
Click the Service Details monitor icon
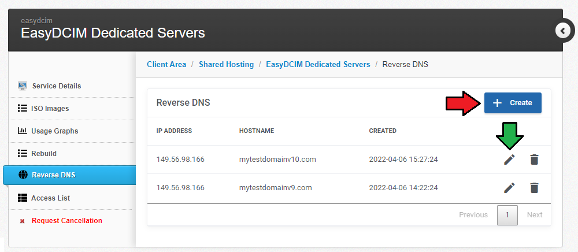23,86
